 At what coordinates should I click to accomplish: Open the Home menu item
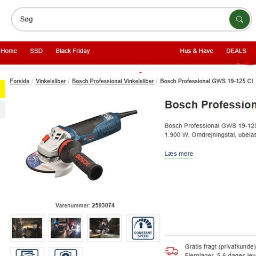click(9, 51)
